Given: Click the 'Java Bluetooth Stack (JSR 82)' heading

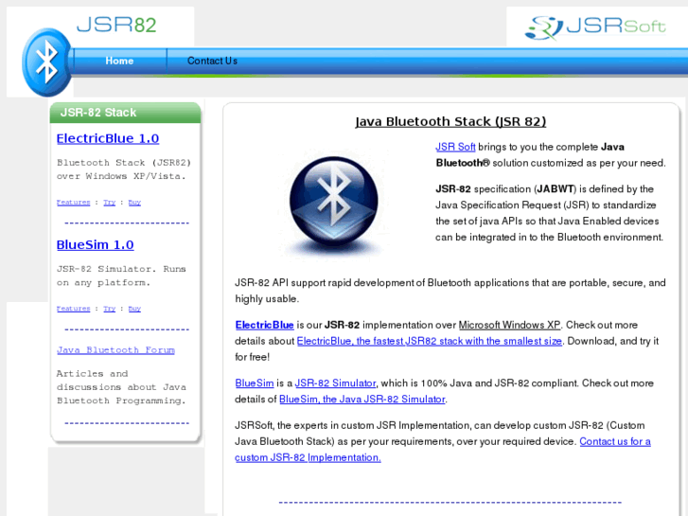Looking at the screenshot, I should [450, 121].
